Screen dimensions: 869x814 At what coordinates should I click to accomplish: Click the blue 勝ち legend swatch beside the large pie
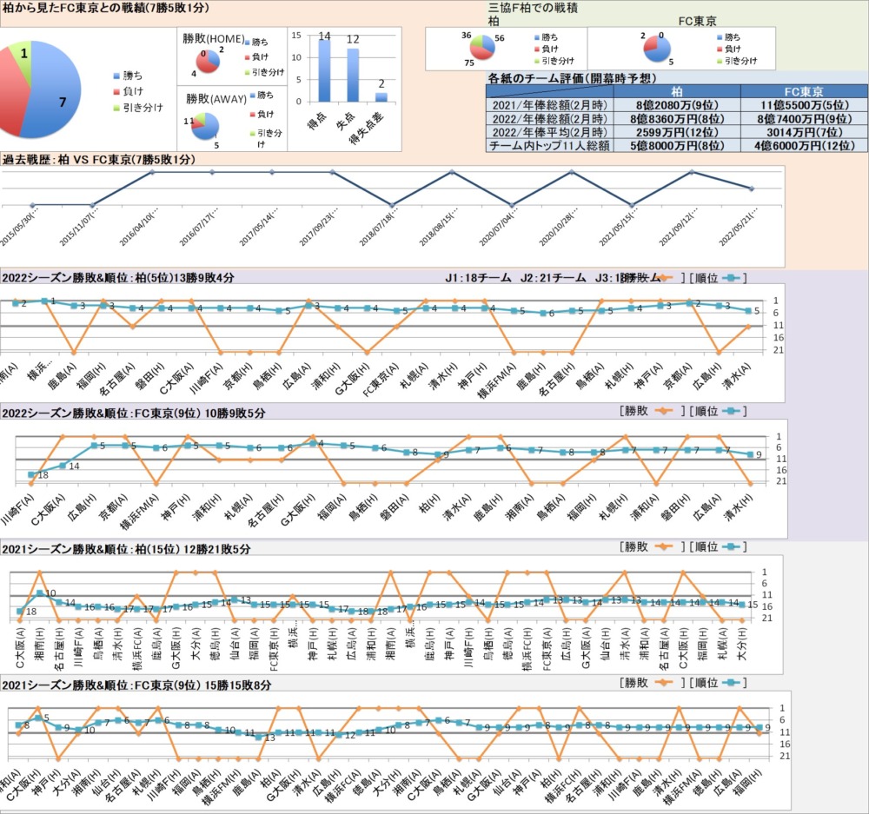(x=117, y=76)
